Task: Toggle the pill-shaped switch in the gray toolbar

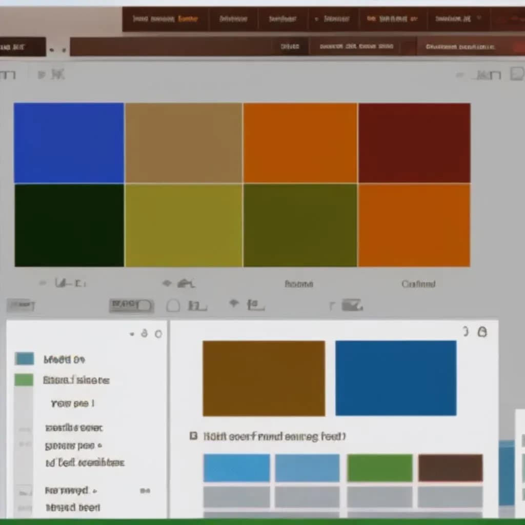Action: 131,306
